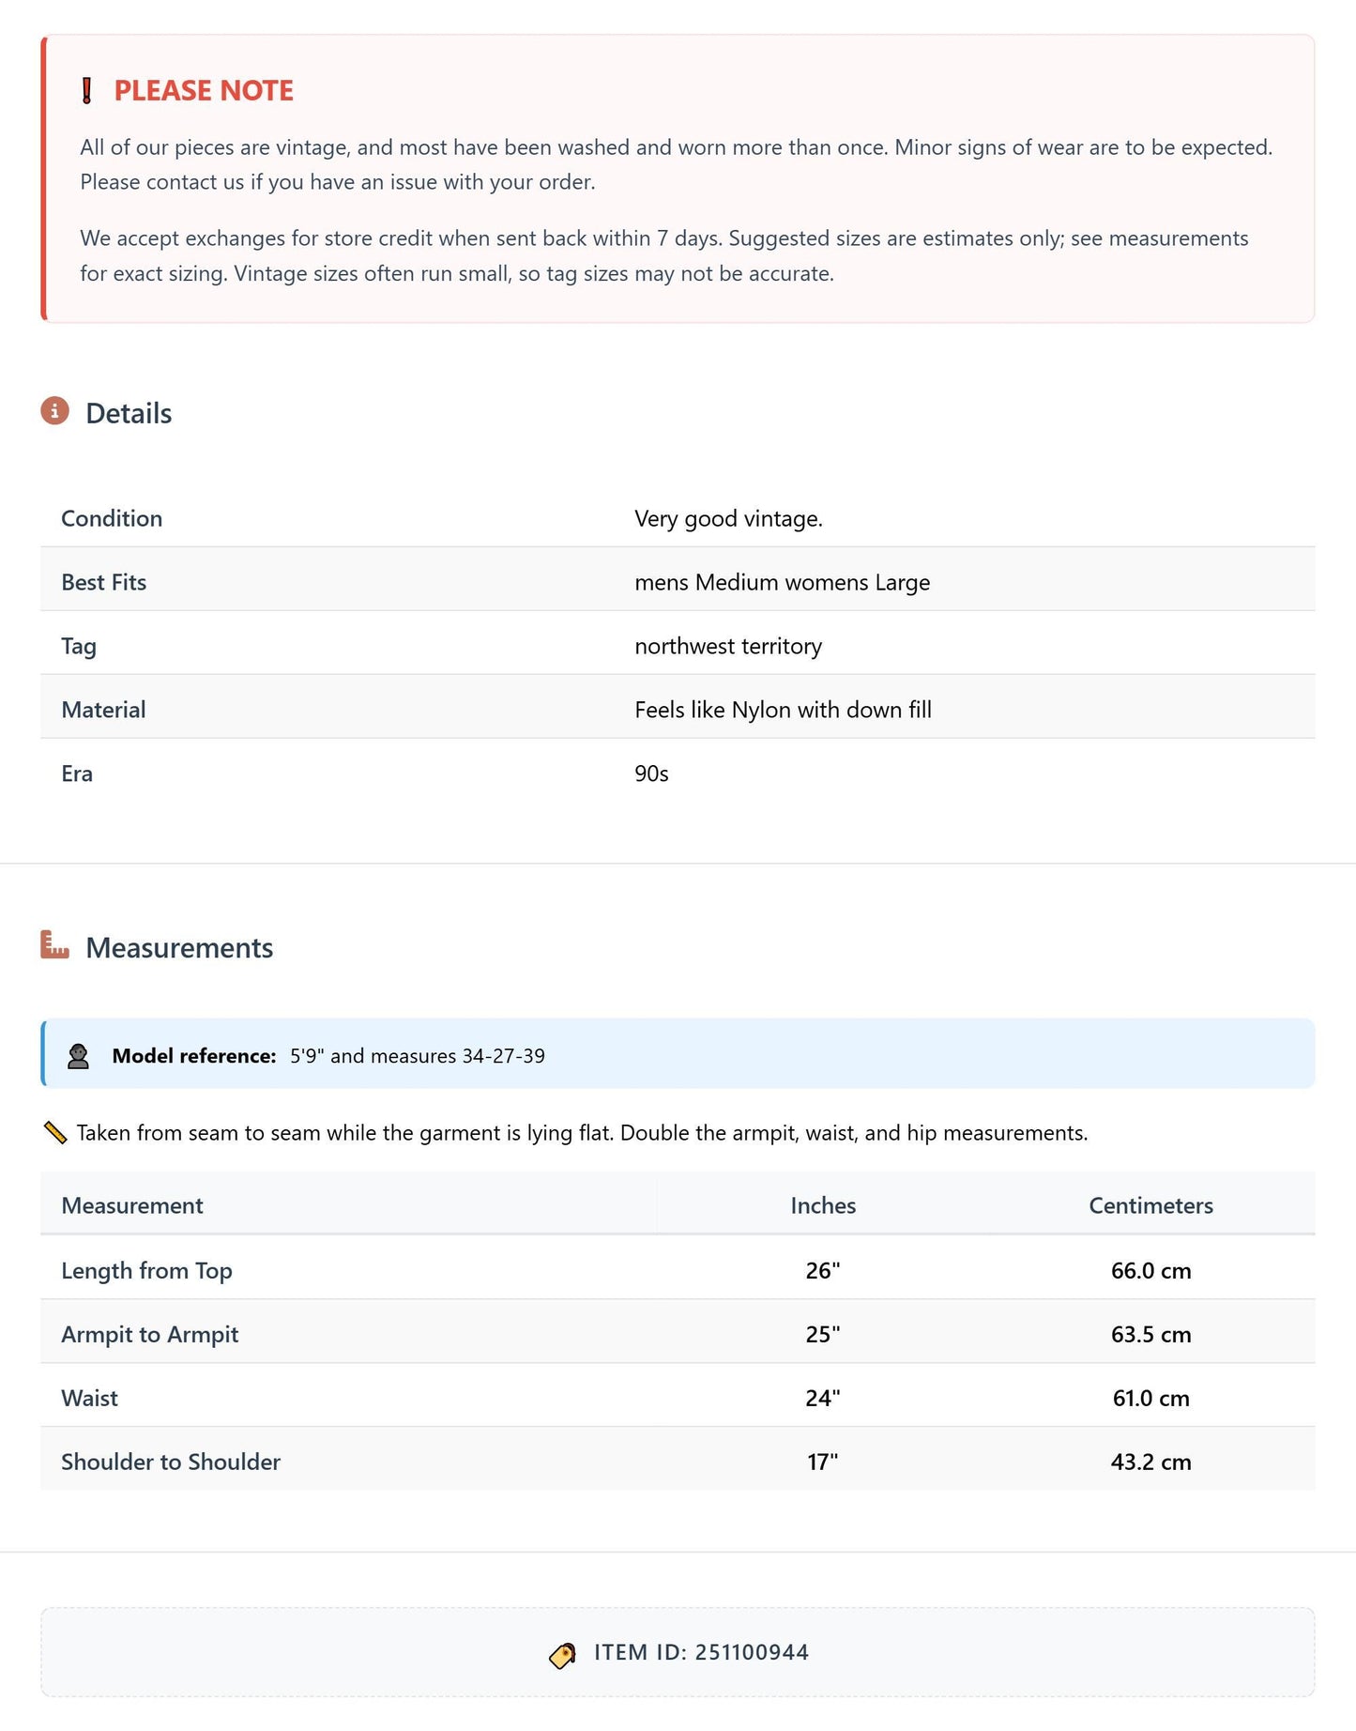
Task: Click the northwest territory tag value
Action: [x=728, y=646]
